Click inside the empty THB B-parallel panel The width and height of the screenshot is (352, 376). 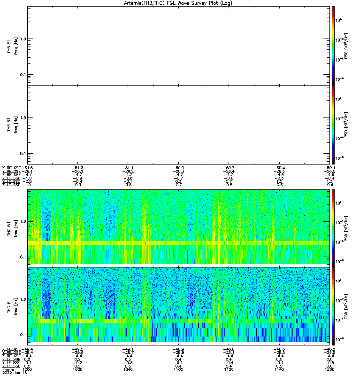(x=179, y=125)
